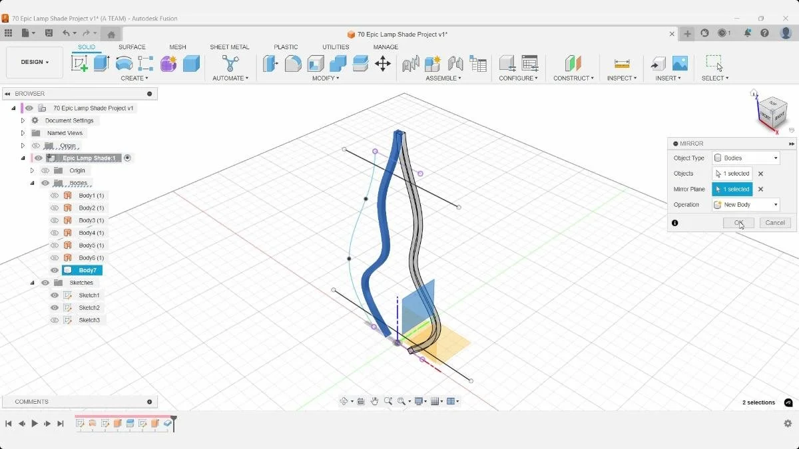Open the Data Panel grid icon
The height and width of the screenshot is (449, 799).
tap(8, 33)
